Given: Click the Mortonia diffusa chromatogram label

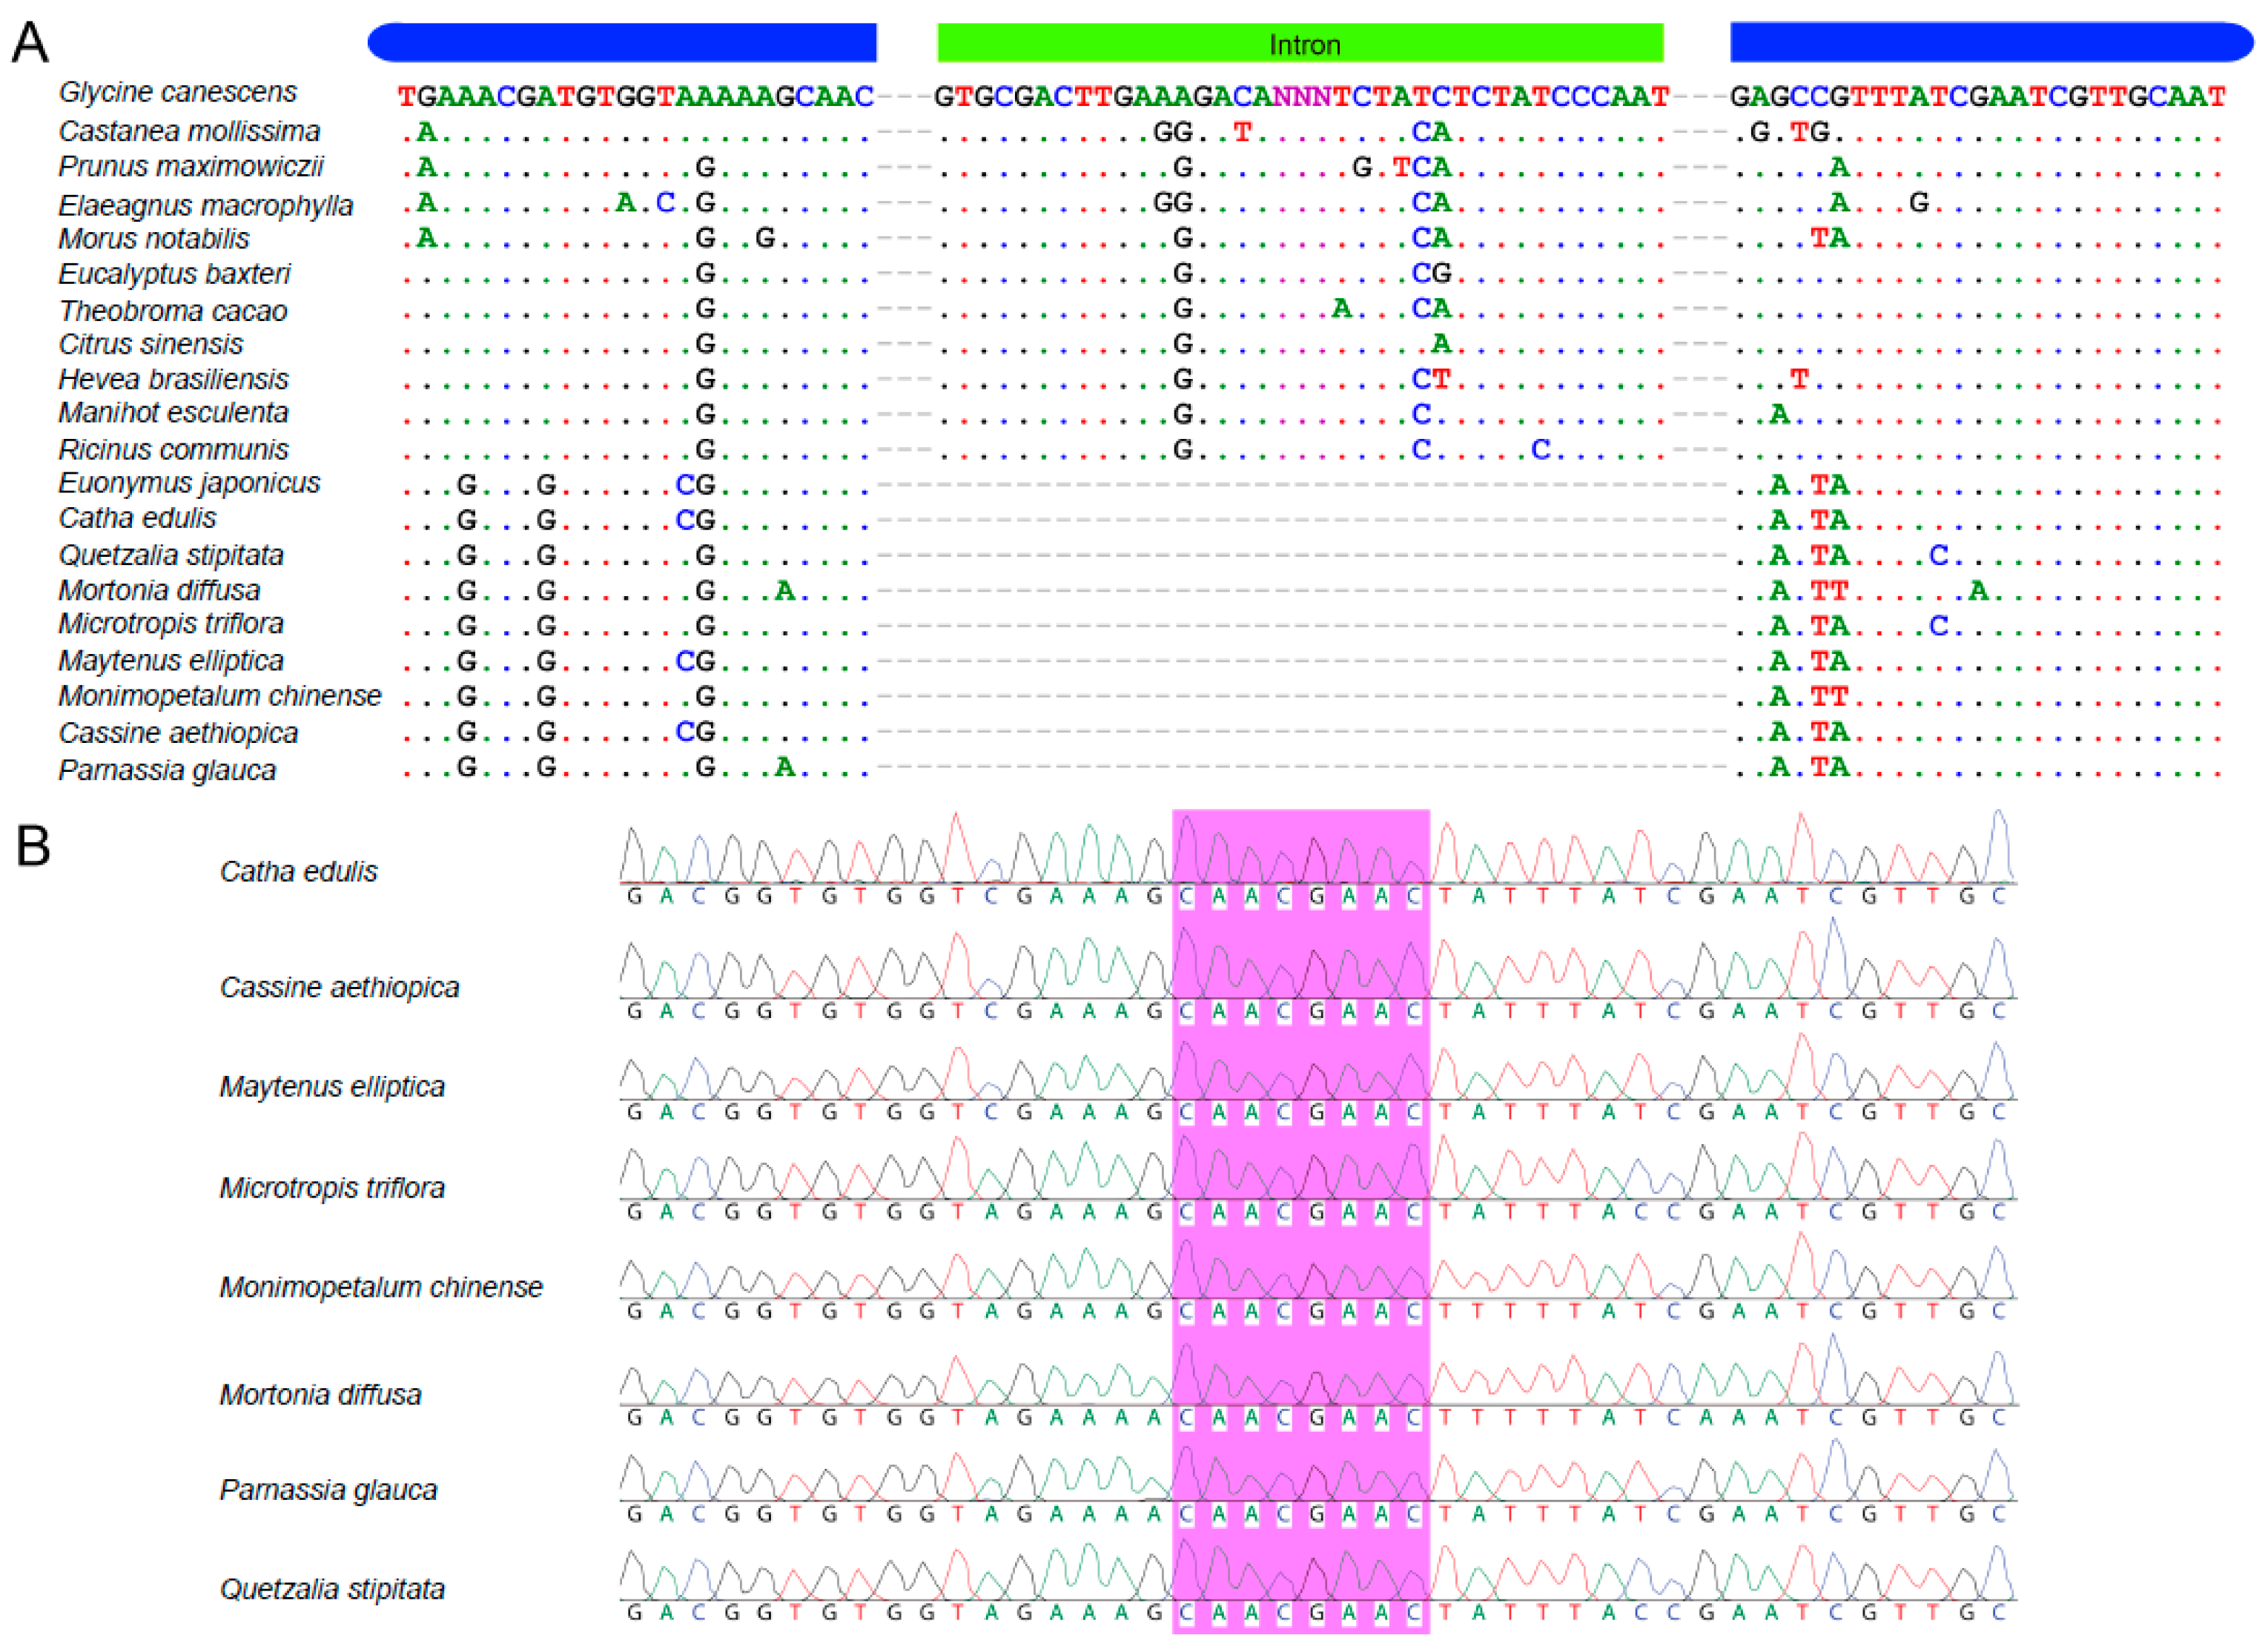Looking at the screenshot, I should point(320,1395).
